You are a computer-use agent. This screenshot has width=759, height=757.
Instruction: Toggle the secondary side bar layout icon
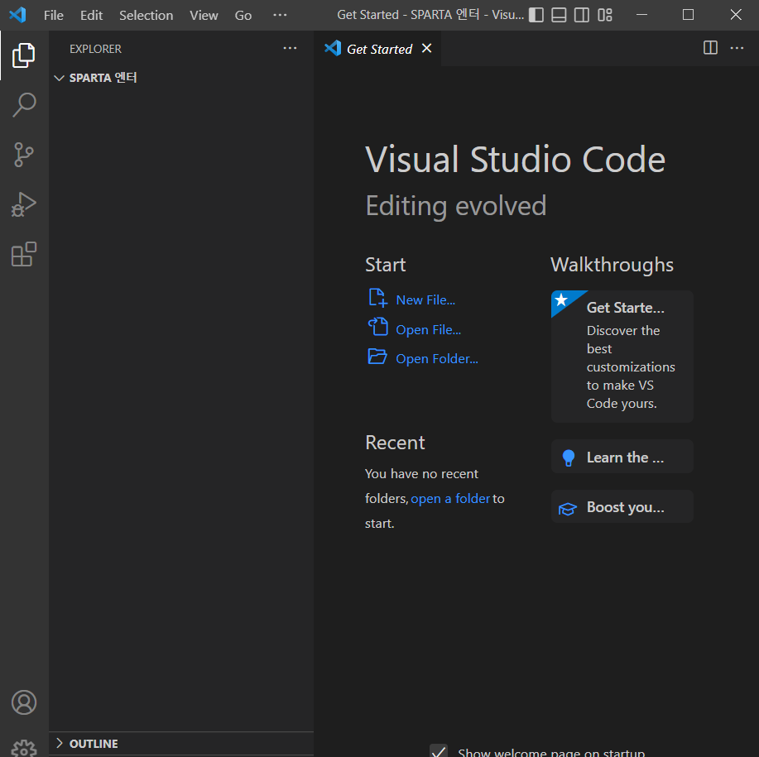(581, 15)
